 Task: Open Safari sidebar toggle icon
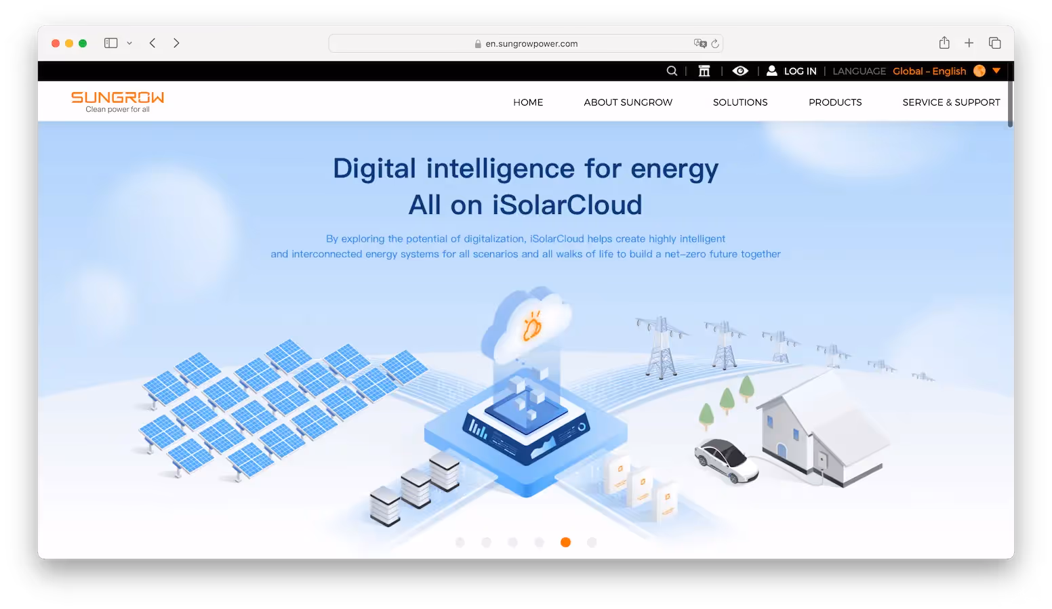click(111, 43)
